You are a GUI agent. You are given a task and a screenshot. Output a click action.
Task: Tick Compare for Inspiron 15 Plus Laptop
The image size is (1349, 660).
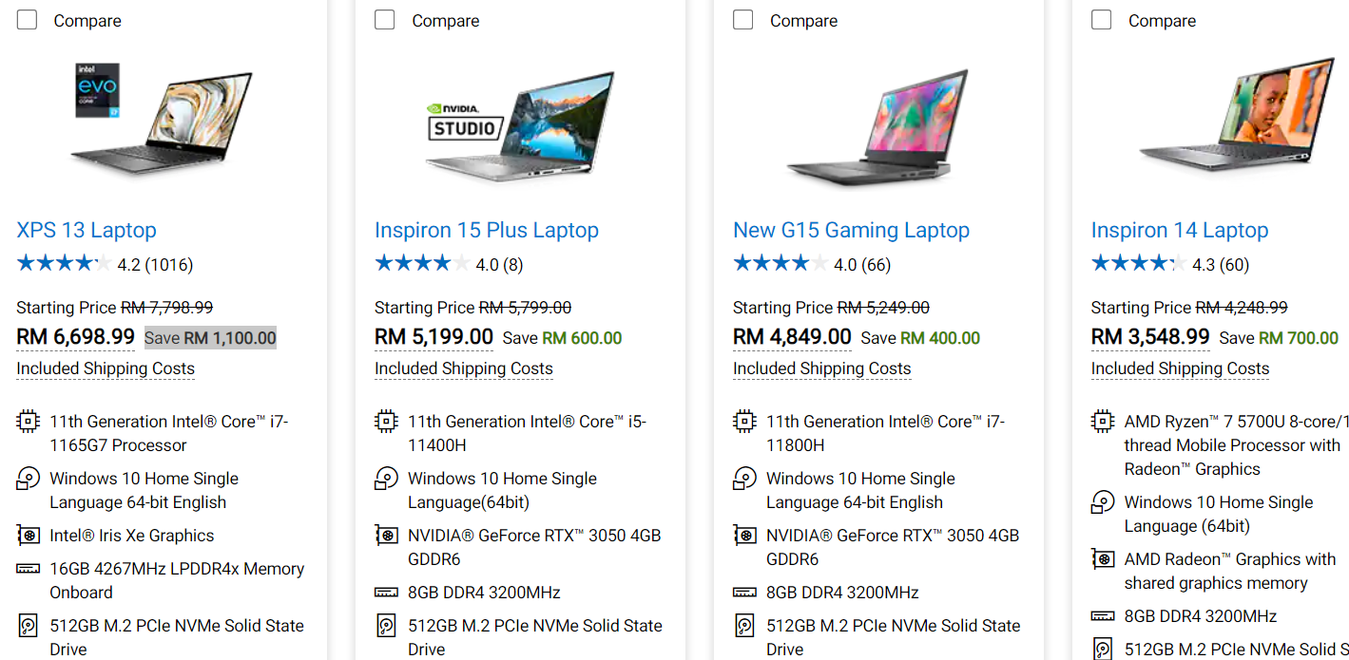384,19
